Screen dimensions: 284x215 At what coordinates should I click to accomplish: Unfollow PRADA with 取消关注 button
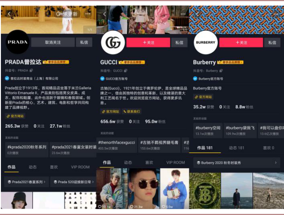point(53,42)
